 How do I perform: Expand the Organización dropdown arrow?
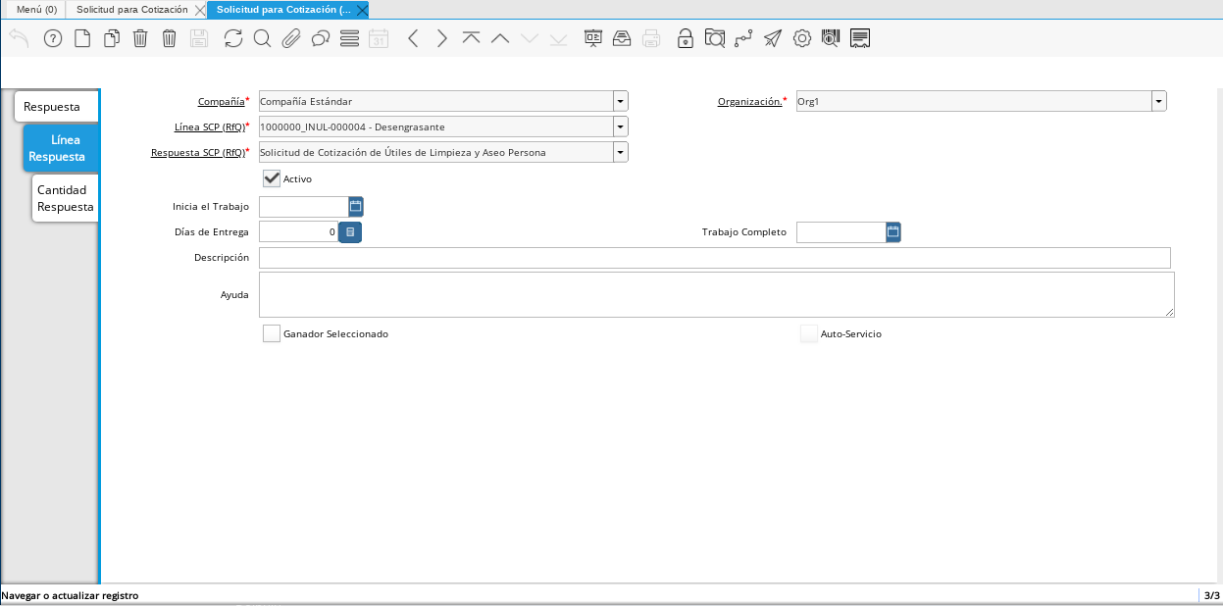coord(1159,101)
